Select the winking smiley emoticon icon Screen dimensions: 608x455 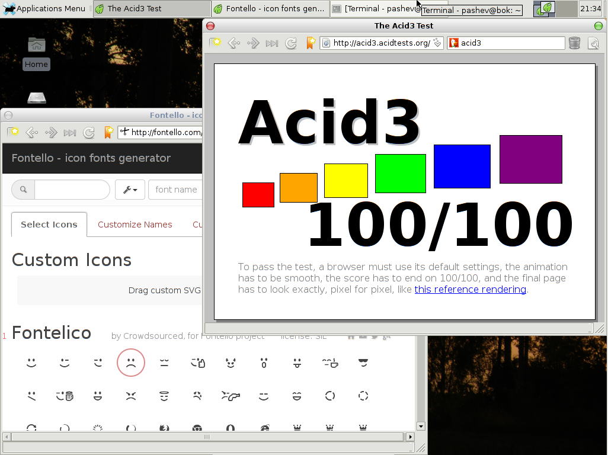click(x=65, y=363)
